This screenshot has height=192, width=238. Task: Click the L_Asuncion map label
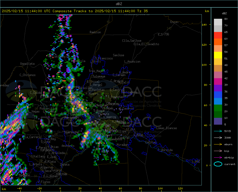pyautogui.click(x=132, y=62)
